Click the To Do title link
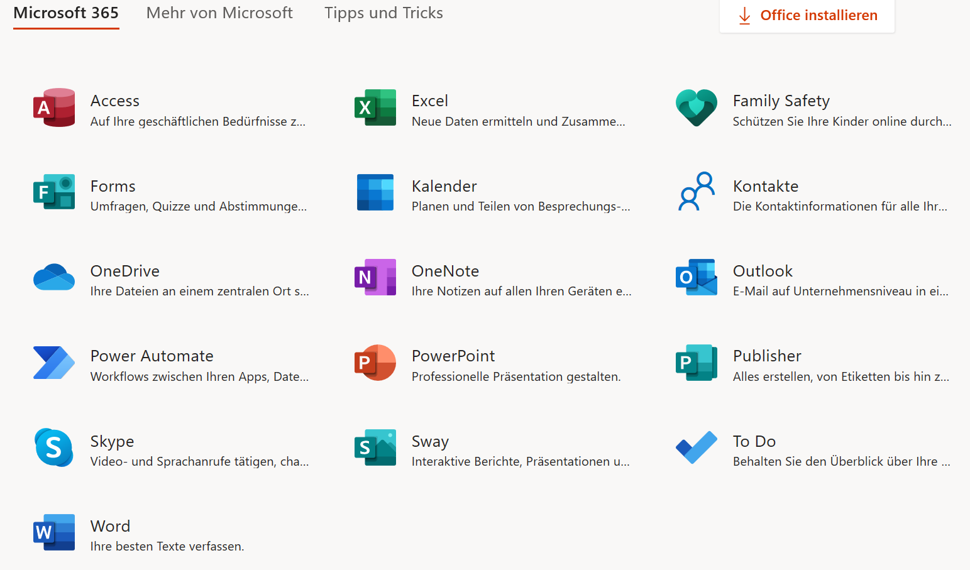970x570 pixels. click(754, 441)
